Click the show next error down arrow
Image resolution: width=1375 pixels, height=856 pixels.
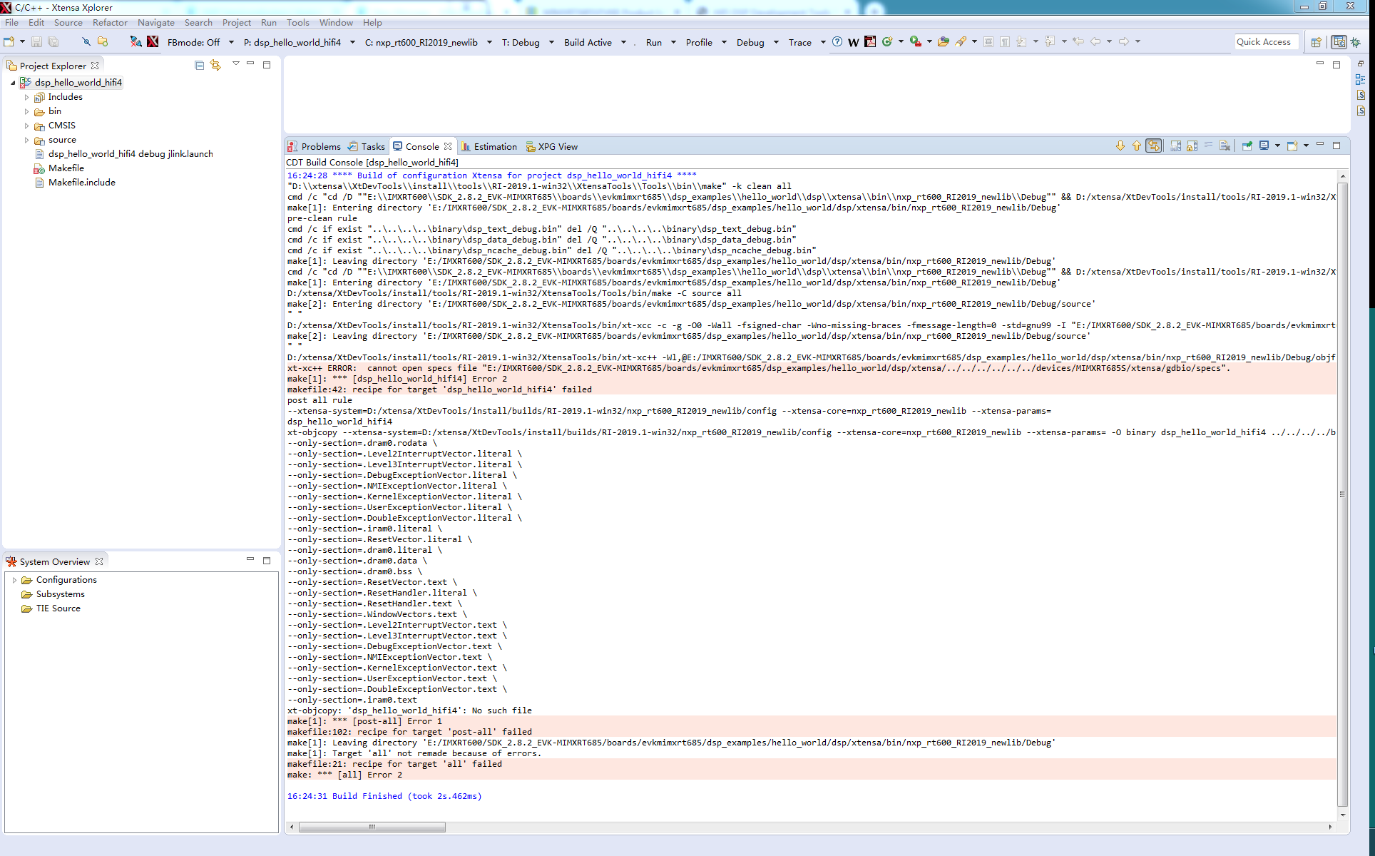[x=1120, y=146]
